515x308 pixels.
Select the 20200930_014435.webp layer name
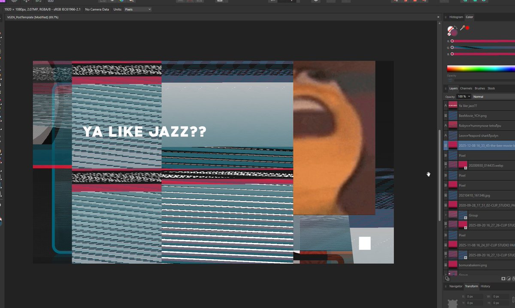[487, 165]
